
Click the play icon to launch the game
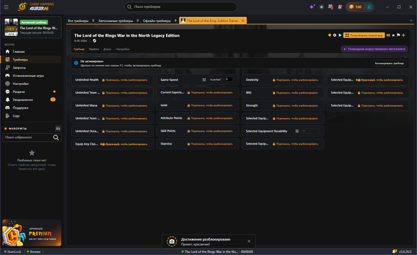340,35
